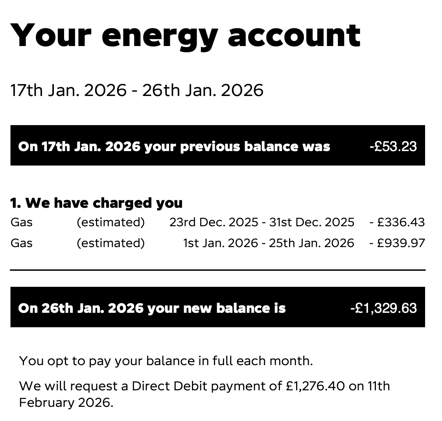The image size is (442, 421).
Task: Click the "pay your balance in full" sentence
Action: pos(166,361)
